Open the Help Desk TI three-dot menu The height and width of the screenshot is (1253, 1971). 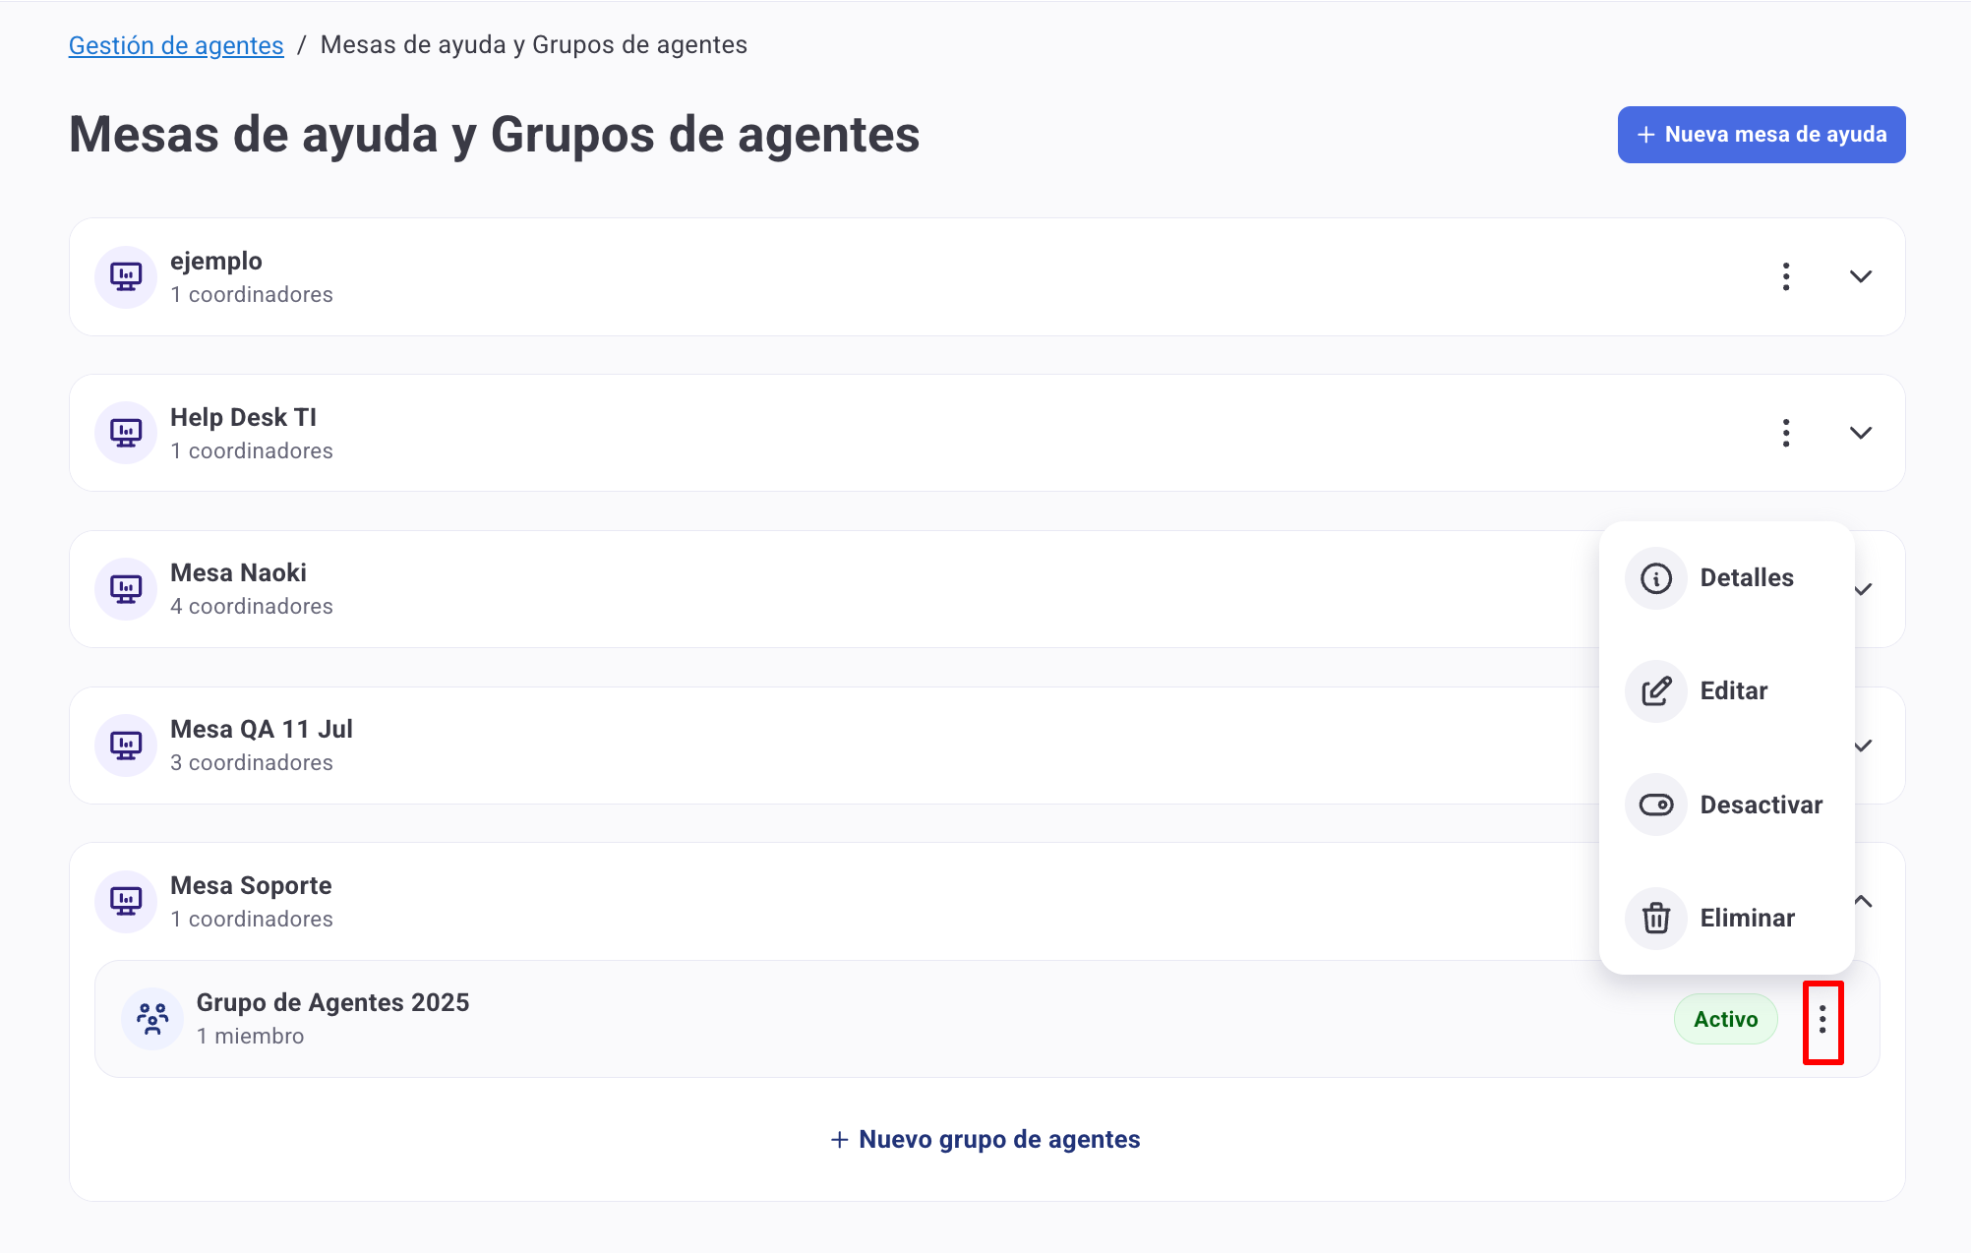(x=1786, y=433)
